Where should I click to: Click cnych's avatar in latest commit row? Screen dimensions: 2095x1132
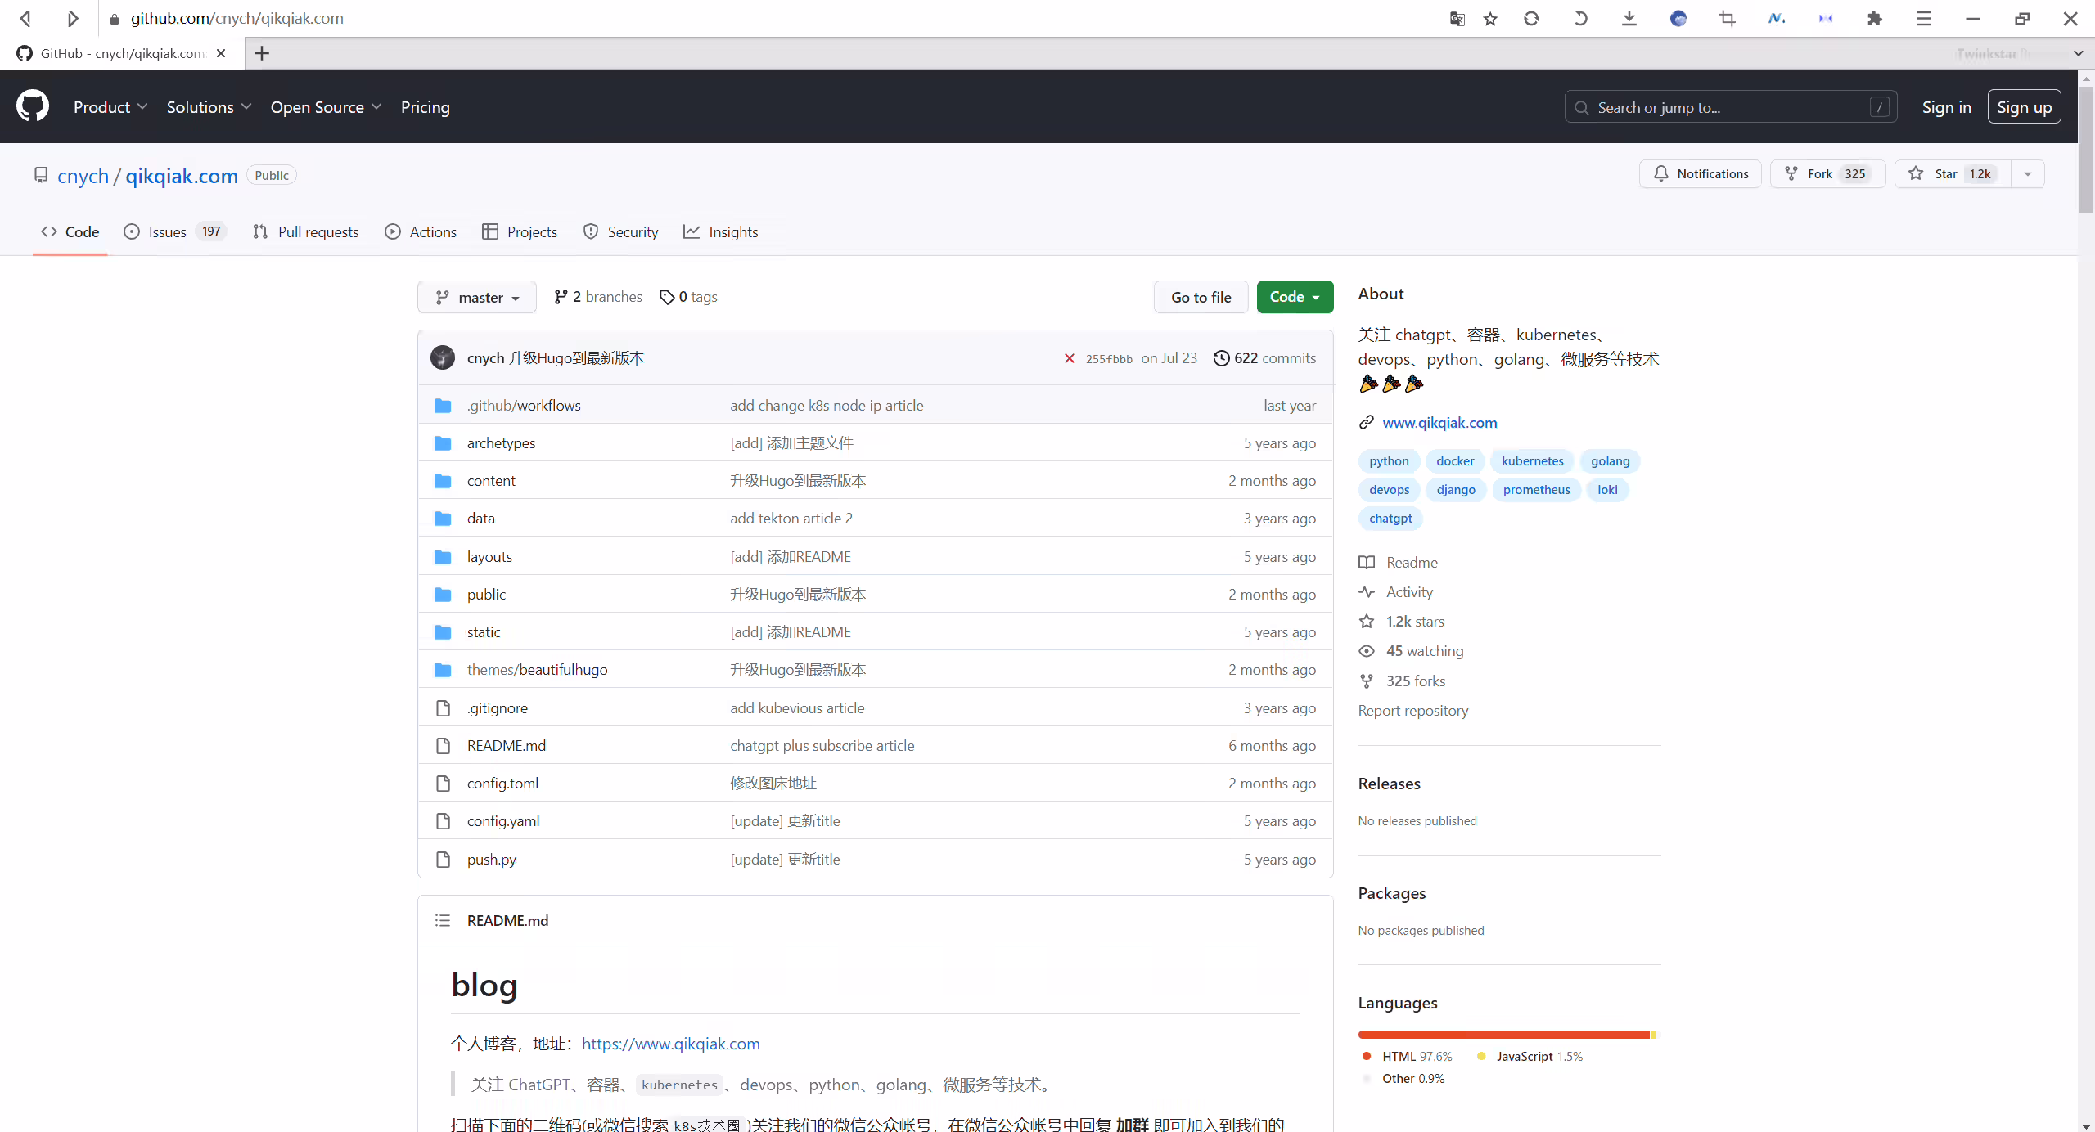click(443, 357)
